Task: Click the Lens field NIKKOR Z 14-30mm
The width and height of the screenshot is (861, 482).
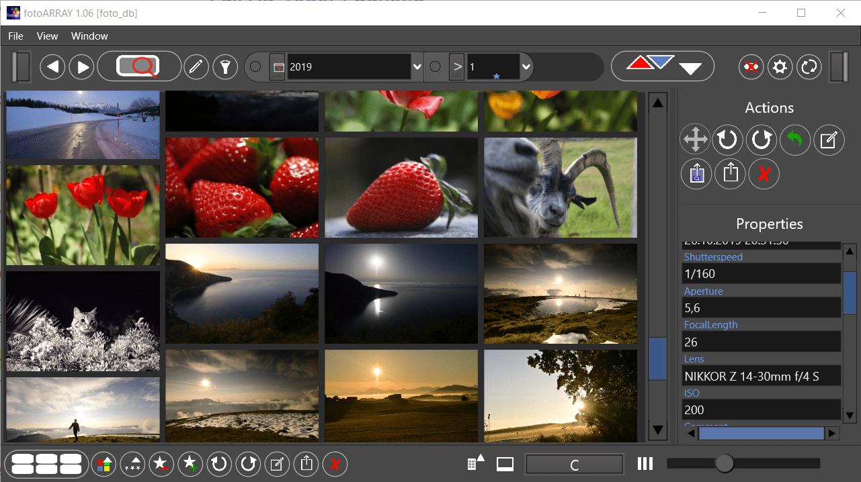Action: (762, 376)
